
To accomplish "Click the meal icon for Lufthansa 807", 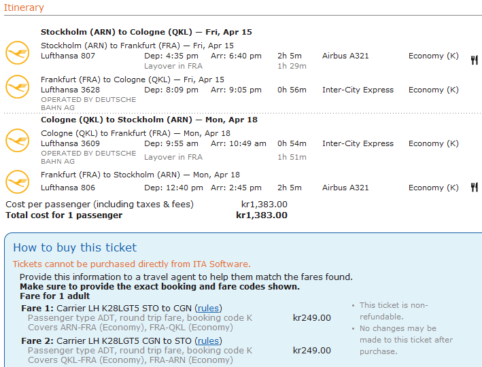I will point(474,60).
